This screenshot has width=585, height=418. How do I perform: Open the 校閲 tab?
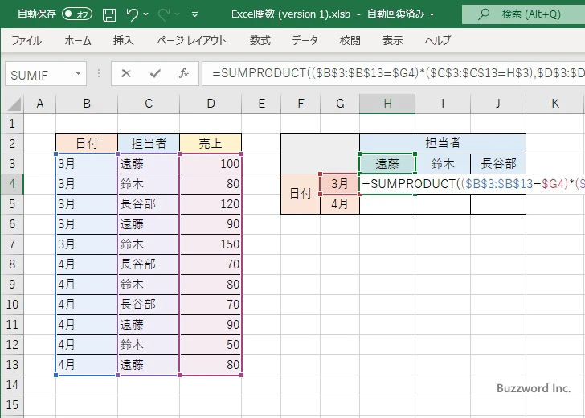[350, 40]
